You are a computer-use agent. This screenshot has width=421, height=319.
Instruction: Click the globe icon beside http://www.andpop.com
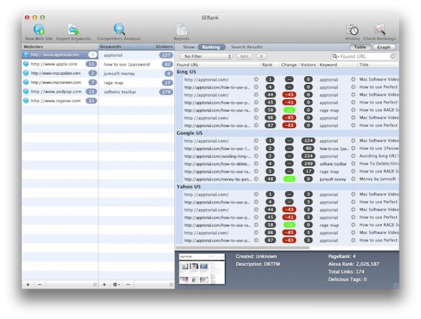point(26,92)
